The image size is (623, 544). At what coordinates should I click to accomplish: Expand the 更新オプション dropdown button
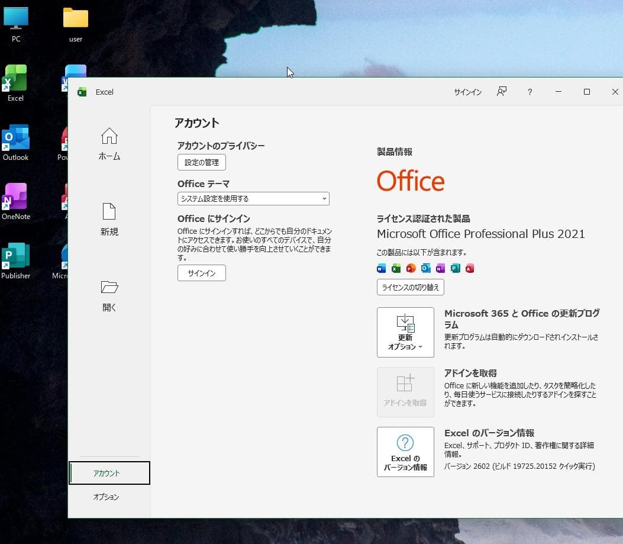pos(405,332)
